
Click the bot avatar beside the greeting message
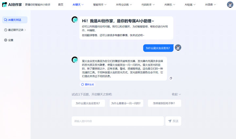(x=75, y=20)
